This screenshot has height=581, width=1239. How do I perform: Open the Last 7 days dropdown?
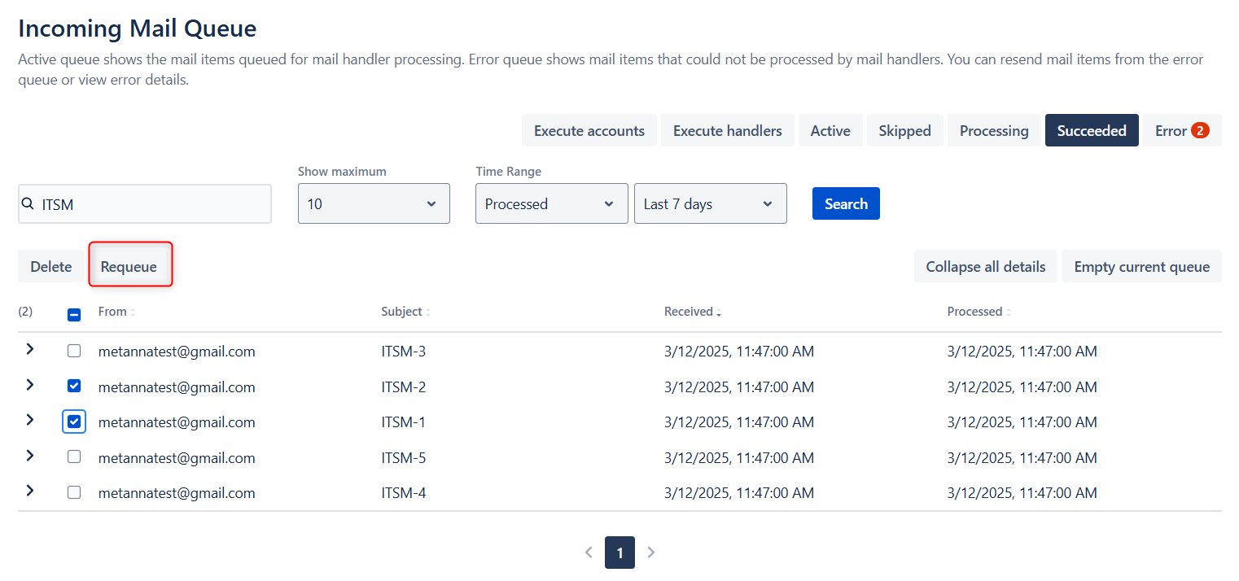pos(710,203)
